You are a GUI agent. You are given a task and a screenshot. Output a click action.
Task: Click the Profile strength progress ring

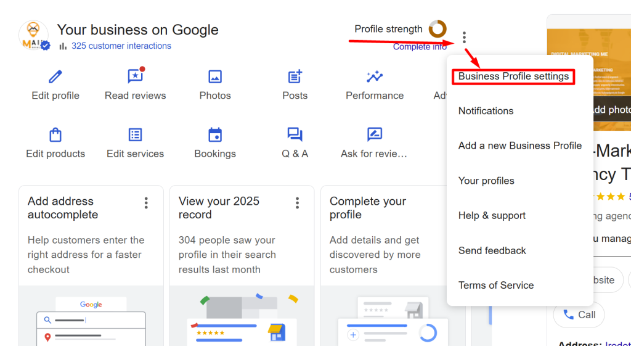pyautogui.click(x=438, y=28)
